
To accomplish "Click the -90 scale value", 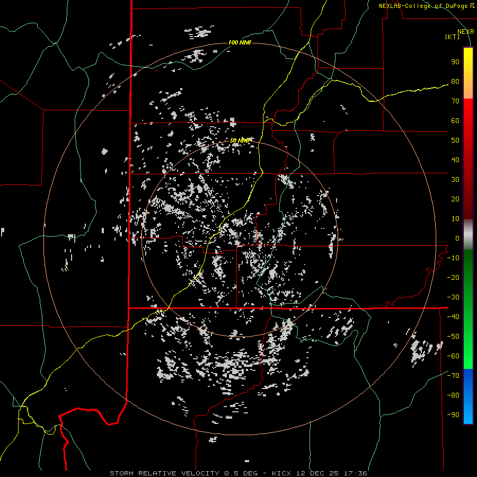I will click(x=453, y=415).
